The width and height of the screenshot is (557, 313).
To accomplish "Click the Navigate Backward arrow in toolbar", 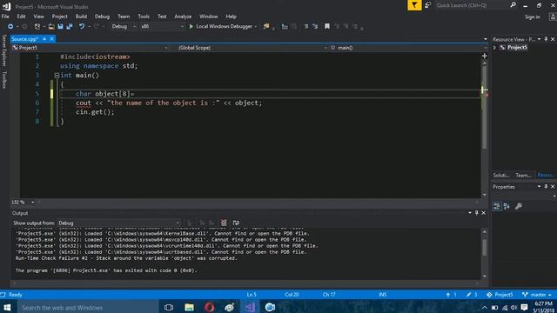I will point(10,26).
